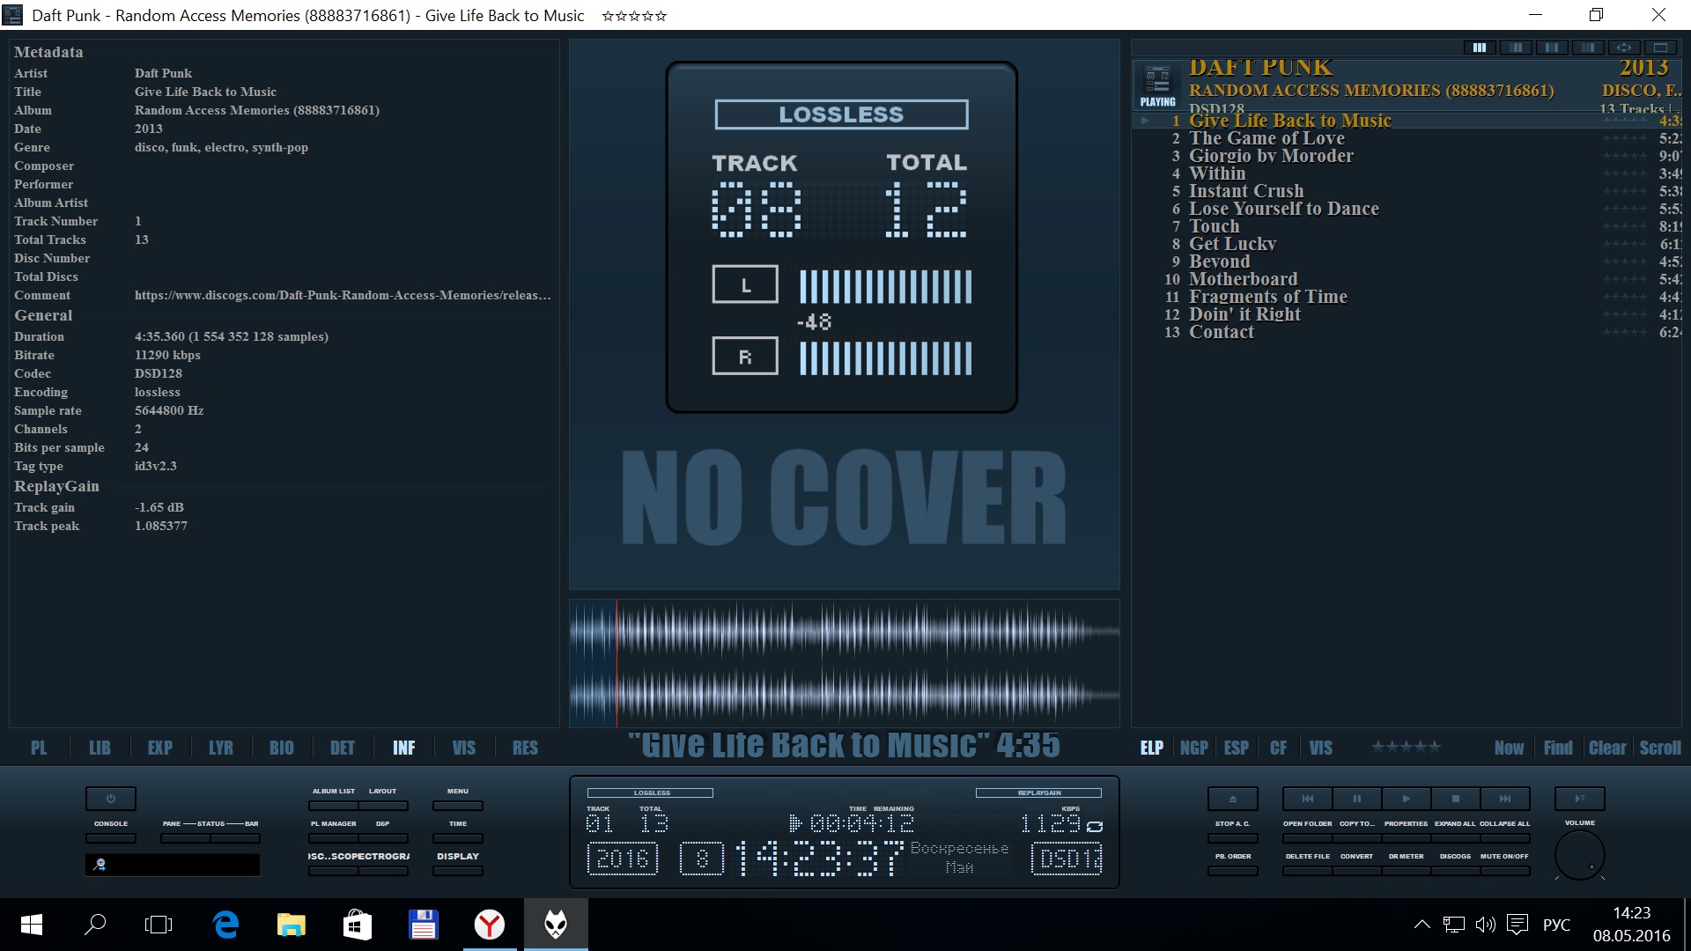Open Windows search from the taskbar
This screenshot has height=951, width=1691.
[94, 925]
